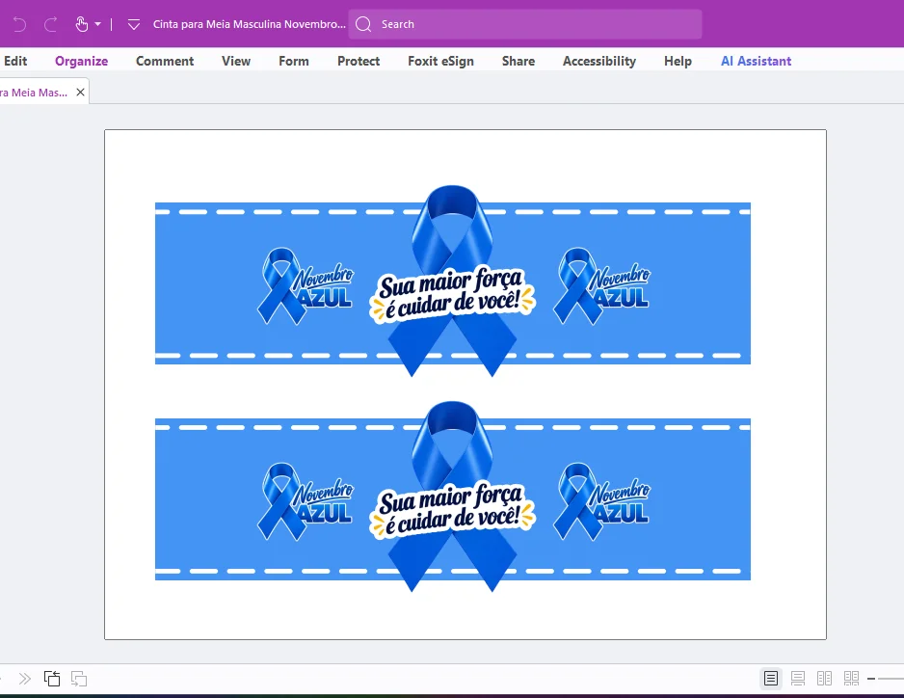904x698 pixels.
Task: Open the Accessibility menu
Action: point(599,61)
